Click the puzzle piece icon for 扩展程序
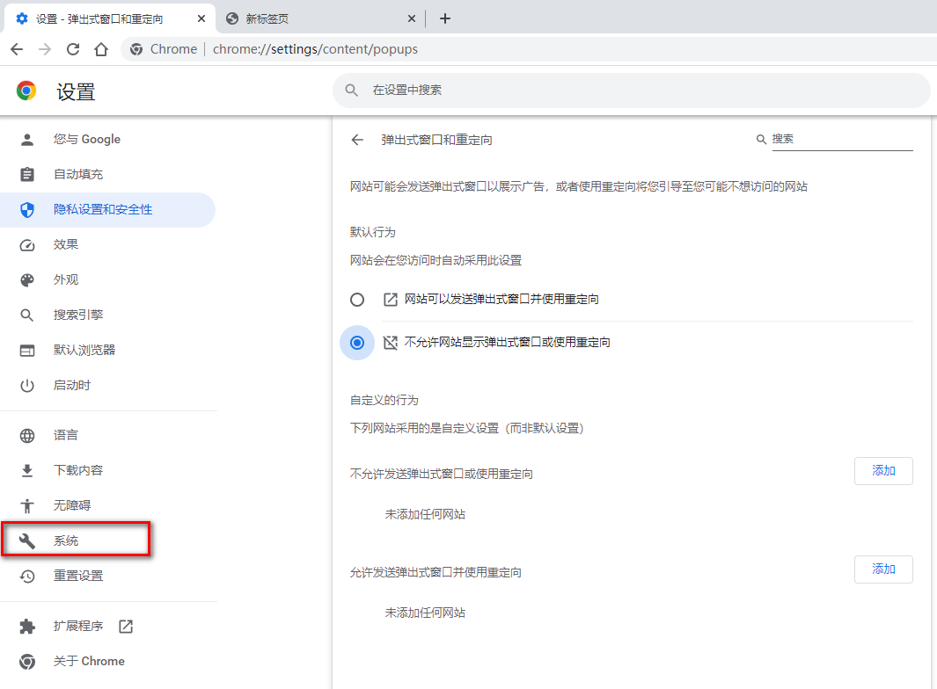 point(27,627)
